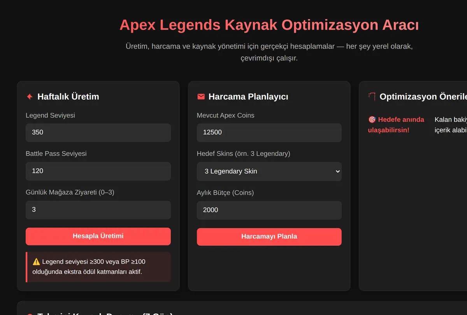Click the Günlük Mağaza Ziyareti (0–3) label

tap(70, 192)
